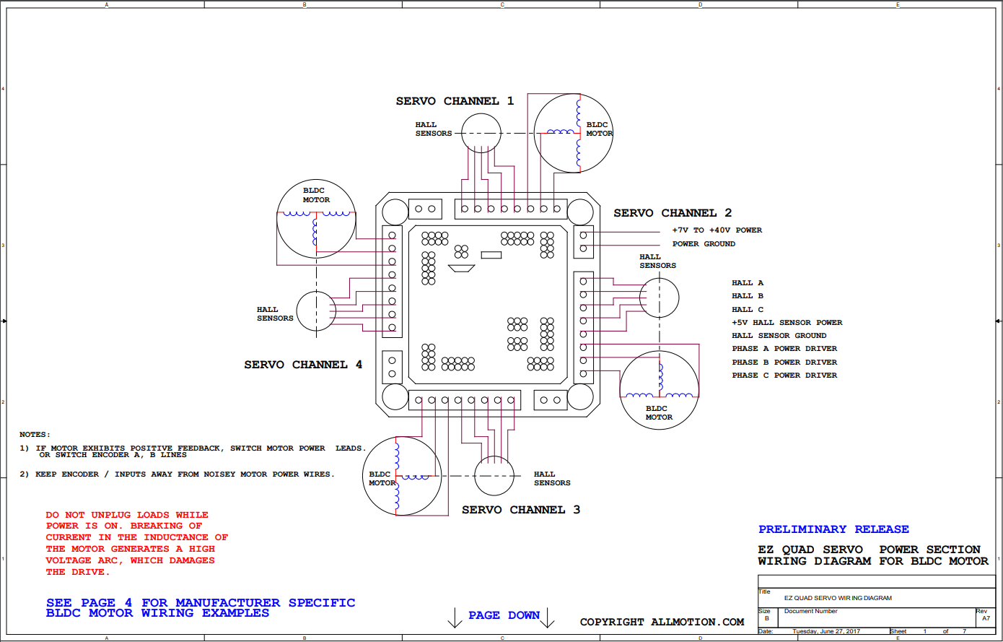The width and height of the screenshot is (1003, 642).
Task: Select the SERVO CHANNEL 1 heading
Action: point(455,101)
